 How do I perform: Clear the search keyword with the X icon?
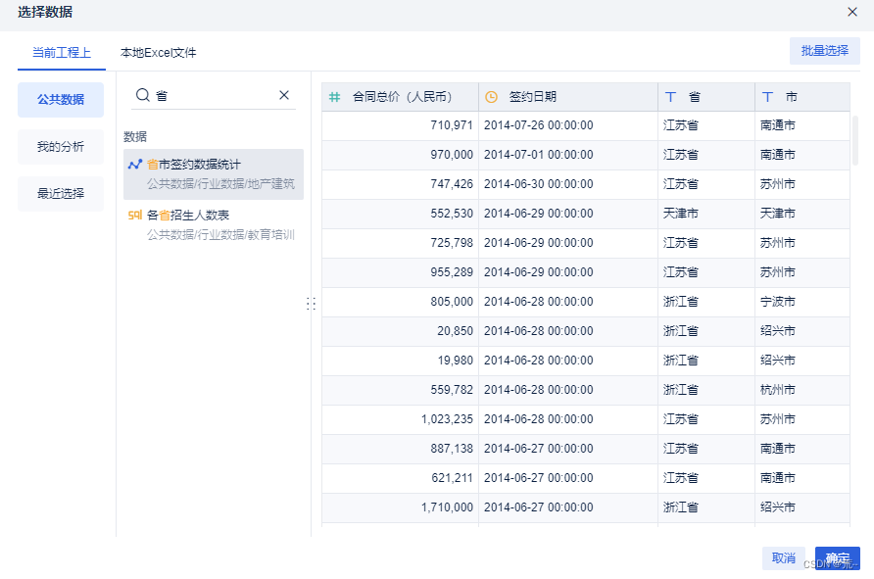(x=283, y=95)
